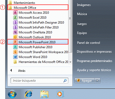Click the Apagar button
Viewport: 115px width, 99px height.
coord(85,81)
